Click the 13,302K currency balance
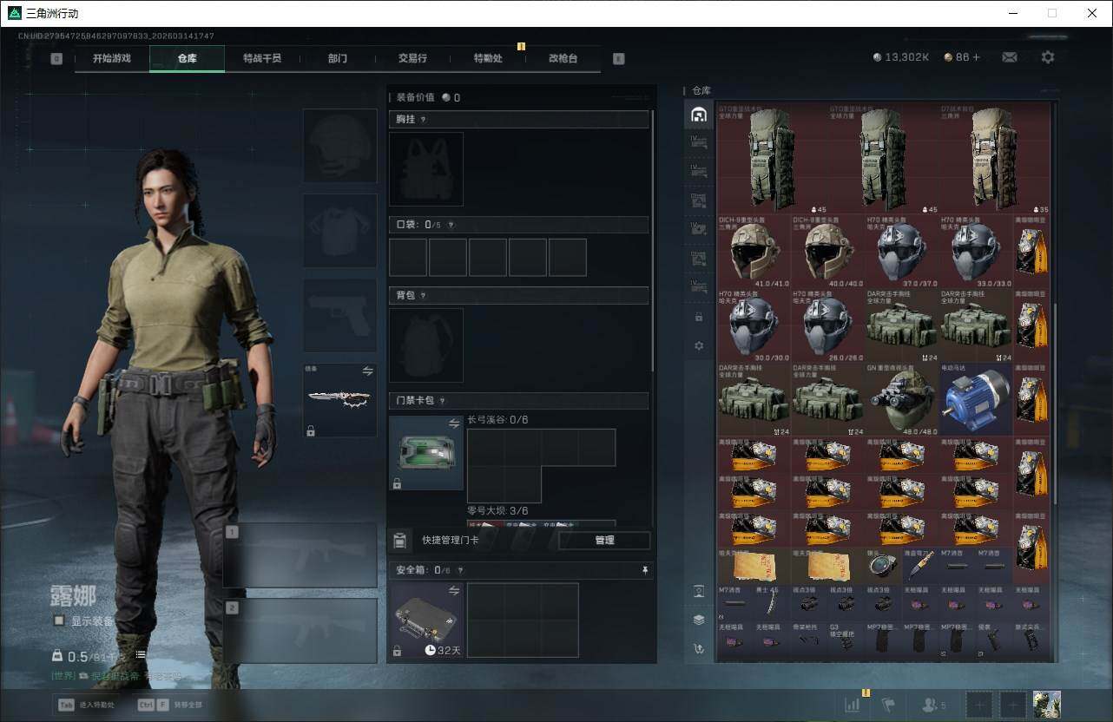 pos(901,57)
